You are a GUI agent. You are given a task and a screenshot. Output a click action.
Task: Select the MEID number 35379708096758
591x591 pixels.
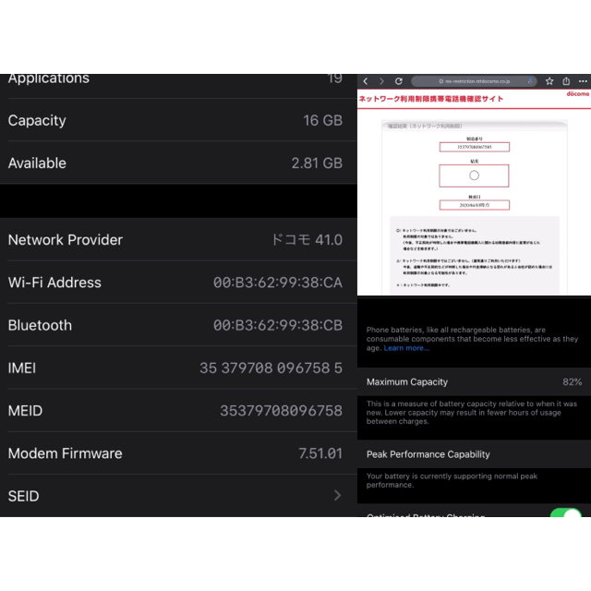pos(281,410)
